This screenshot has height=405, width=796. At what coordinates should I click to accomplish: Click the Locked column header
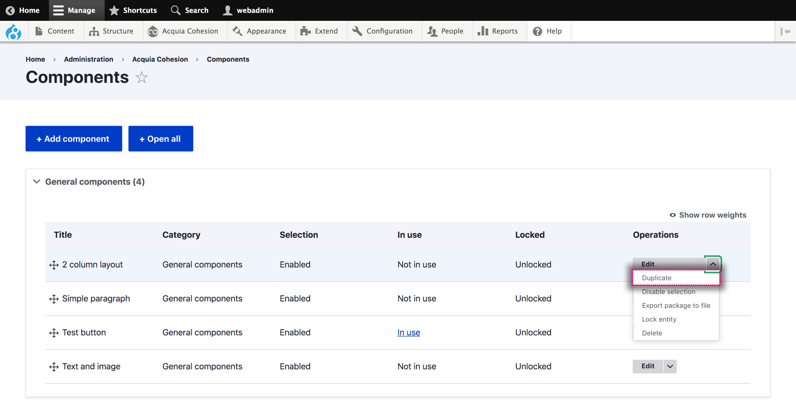(530, 235)
